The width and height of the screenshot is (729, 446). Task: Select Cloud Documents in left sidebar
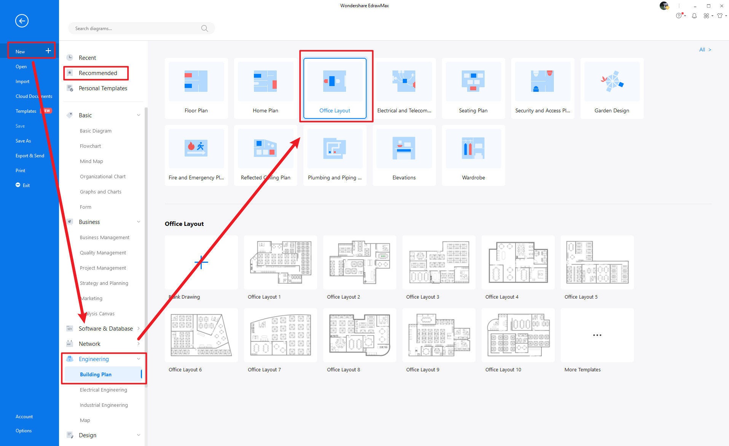click(x=33, y=96)
